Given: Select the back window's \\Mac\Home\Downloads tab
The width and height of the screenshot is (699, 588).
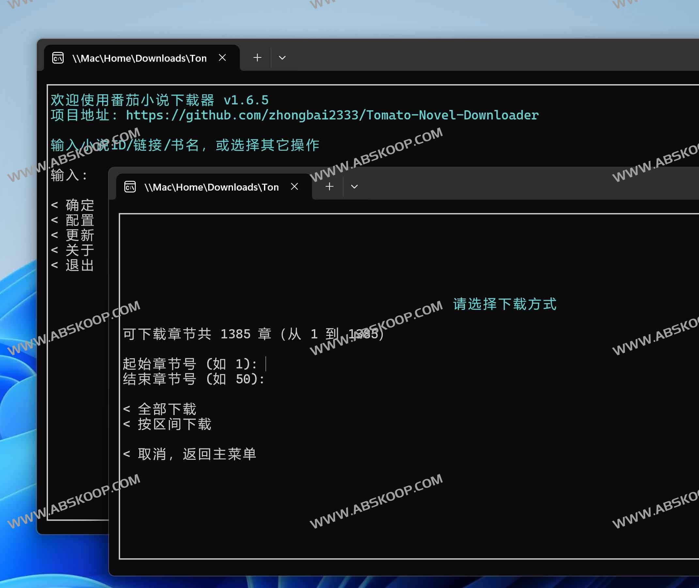Looking at the screenshot, I should coord(139,58).
